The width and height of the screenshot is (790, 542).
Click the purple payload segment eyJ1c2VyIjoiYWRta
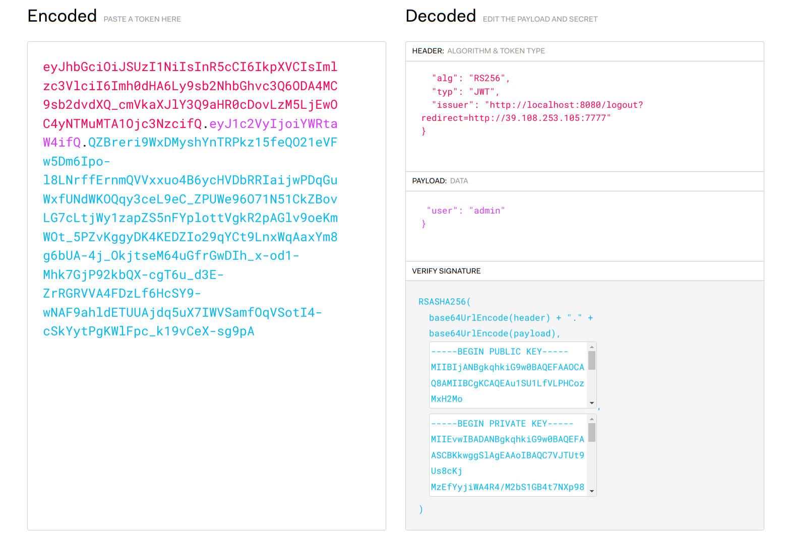pyautogui.click(x=273, y=124)
